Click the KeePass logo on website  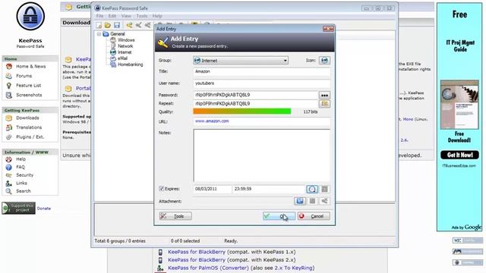(30, 16)
